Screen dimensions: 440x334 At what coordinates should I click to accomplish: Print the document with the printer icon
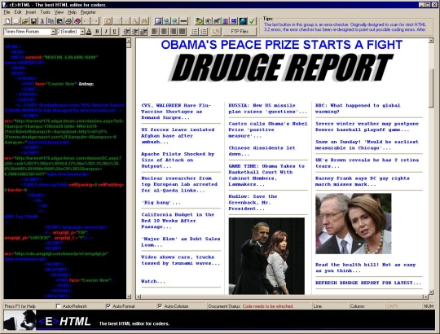click(68, 21)
